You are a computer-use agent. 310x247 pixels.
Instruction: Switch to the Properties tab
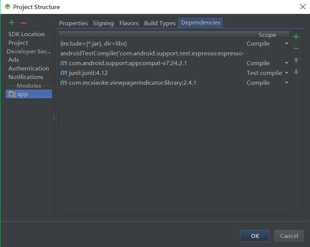(73, 23)
